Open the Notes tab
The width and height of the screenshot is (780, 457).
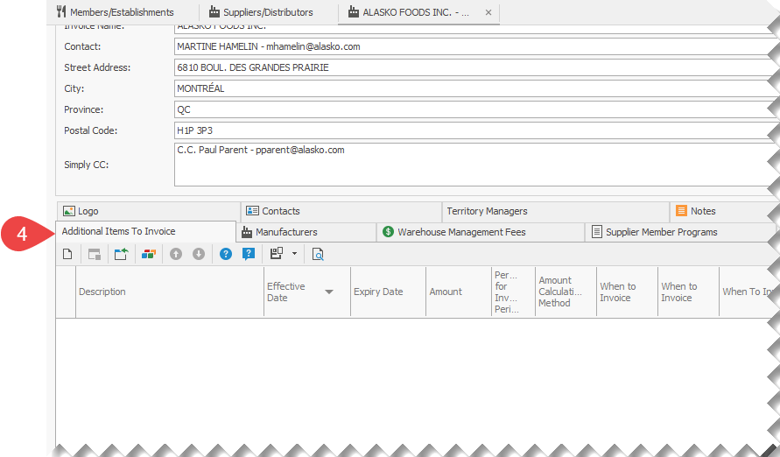tap(702, 211)
